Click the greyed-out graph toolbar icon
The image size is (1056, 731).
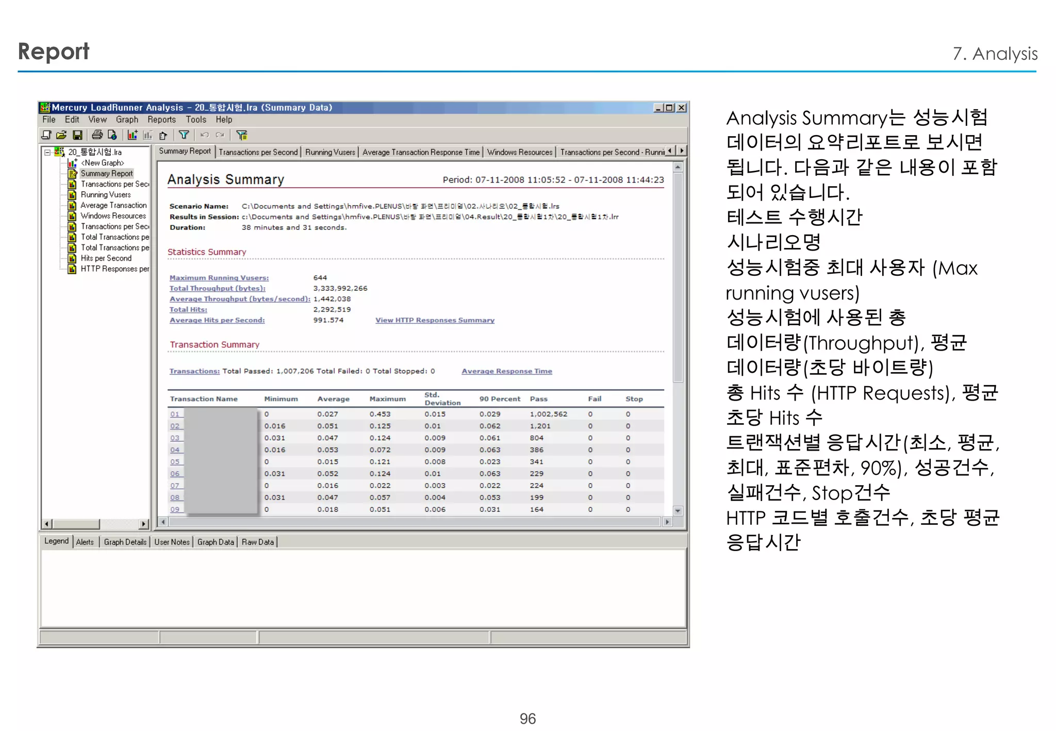pyautogui.click(x=148, y=135)
